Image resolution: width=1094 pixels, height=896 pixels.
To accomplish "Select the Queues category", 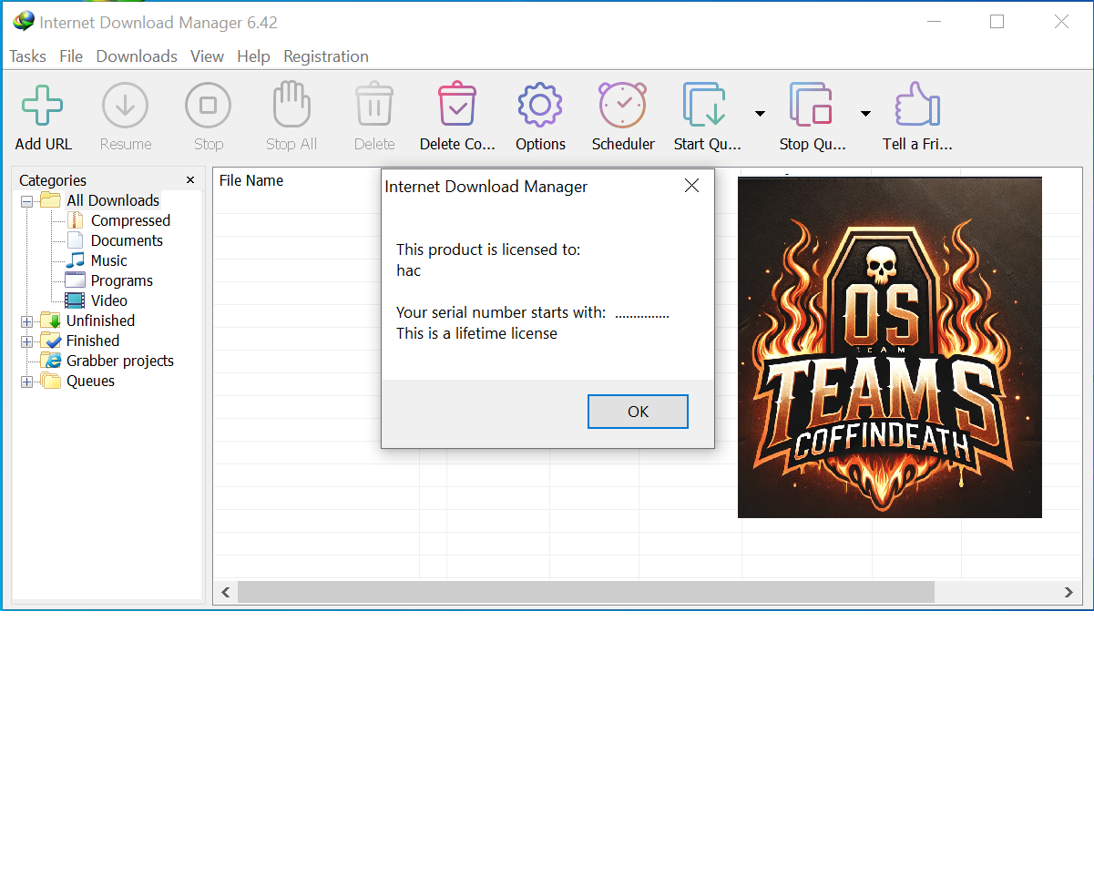I will pyautogui.click(x=90, y=381).
